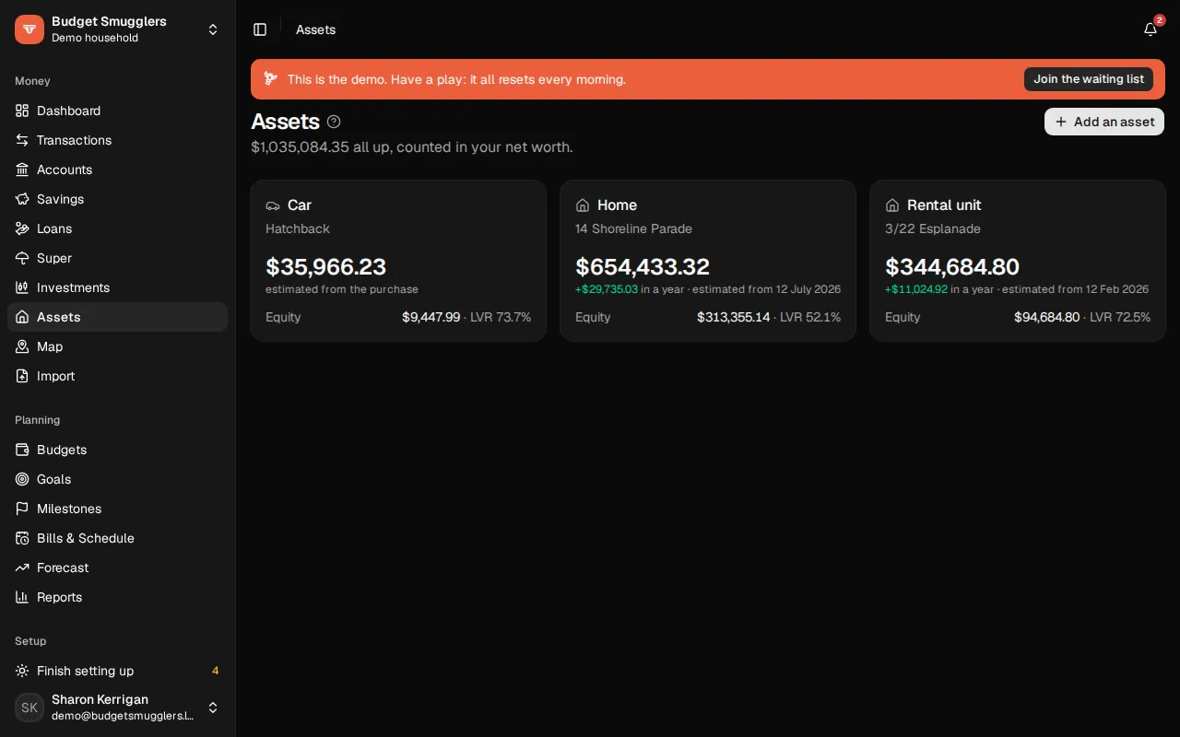
Task: Open Finish setting up item
Action: point(117,671)
